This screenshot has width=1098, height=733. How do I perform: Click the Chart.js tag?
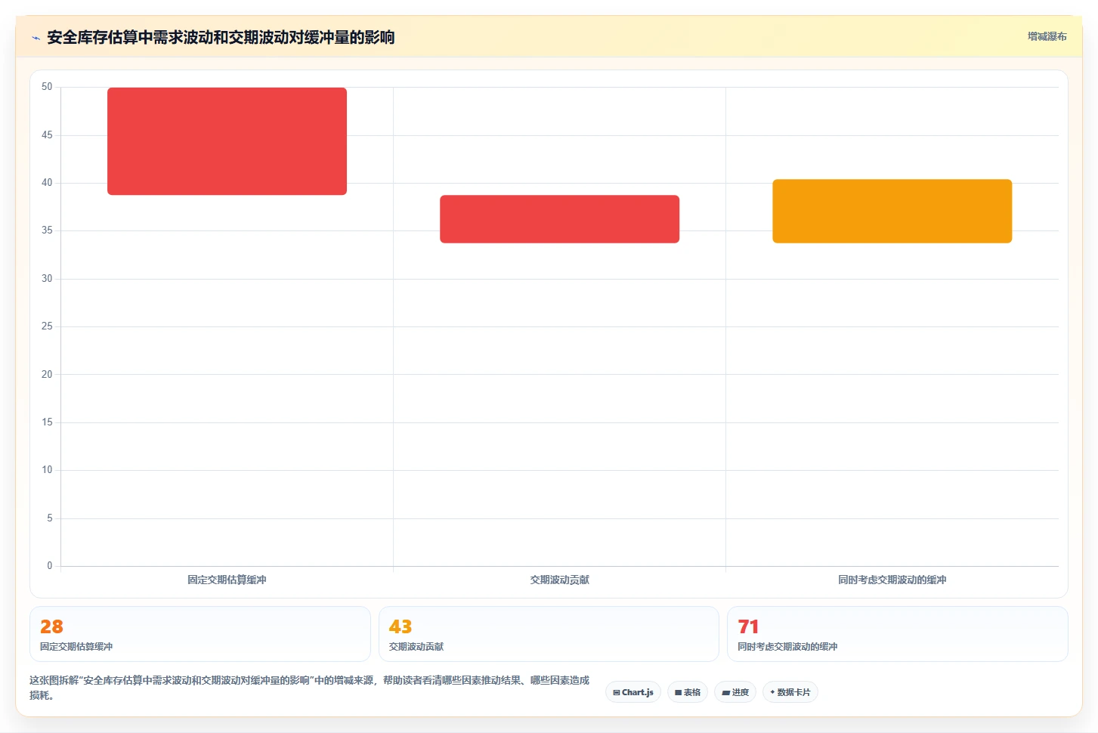pyautogui.click(x=633, y=692)
